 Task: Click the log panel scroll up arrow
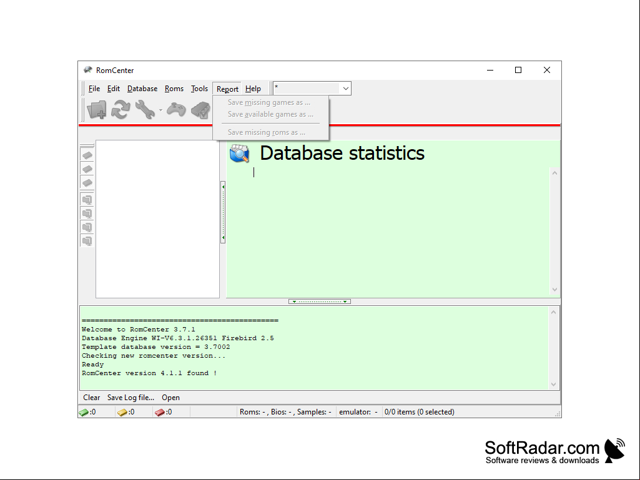(x=553, y=313)
